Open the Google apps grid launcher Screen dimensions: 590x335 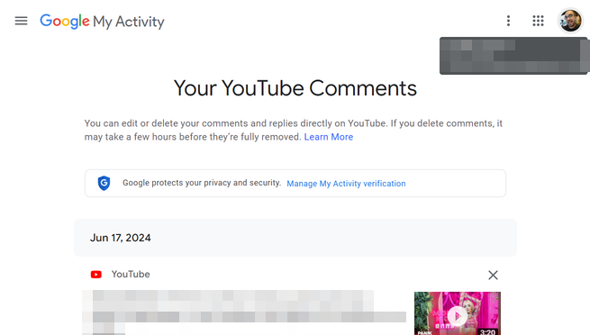pyautogui.click(x=538, y=21)
